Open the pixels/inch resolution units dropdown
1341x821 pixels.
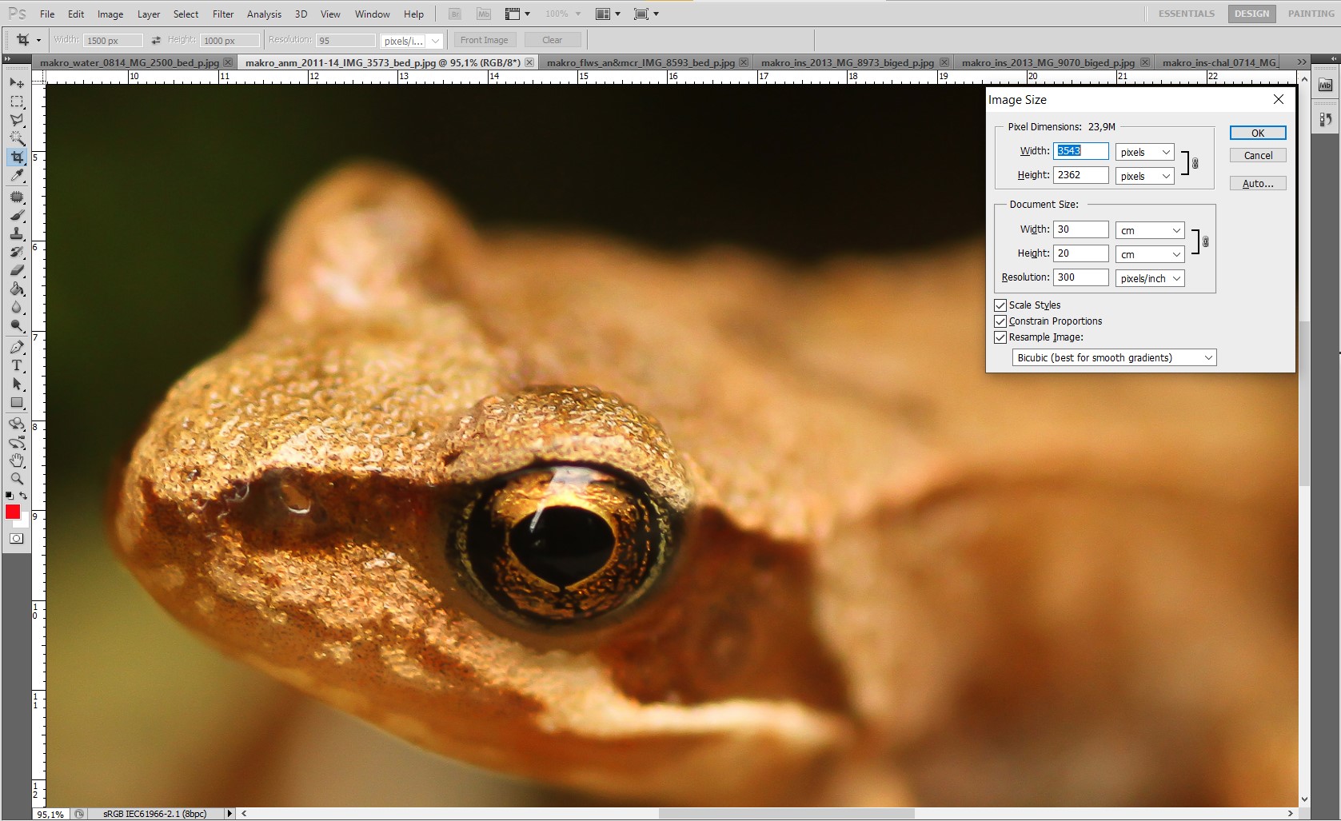[x=1150, y=278]
